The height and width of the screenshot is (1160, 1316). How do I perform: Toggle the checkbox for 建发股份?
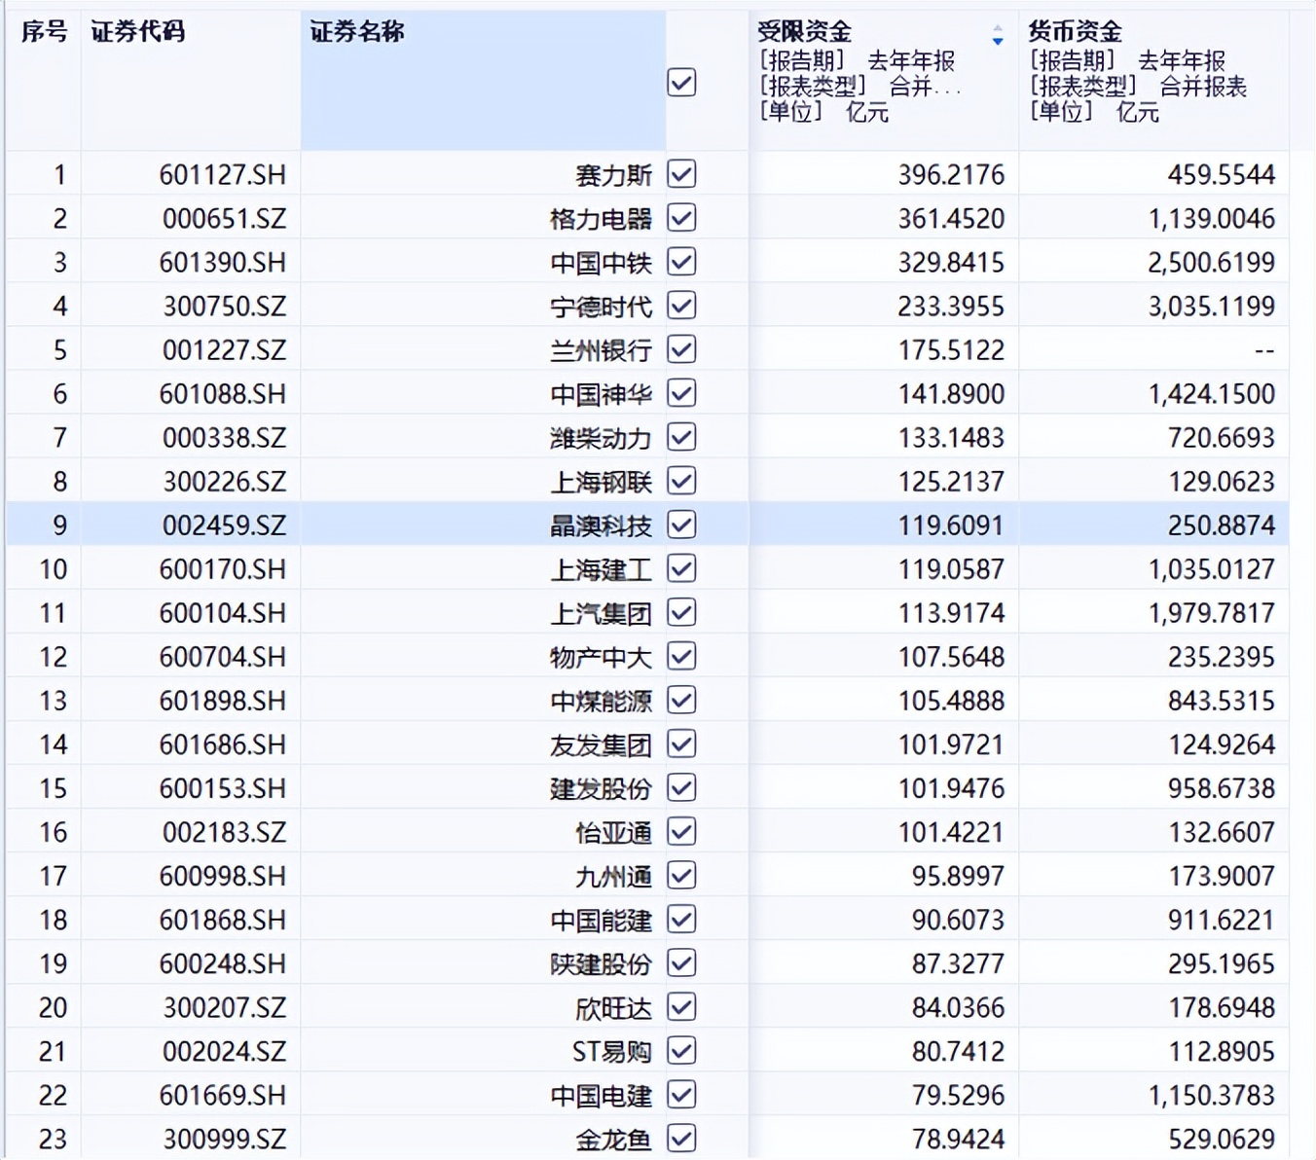click(x=681, y=787)
